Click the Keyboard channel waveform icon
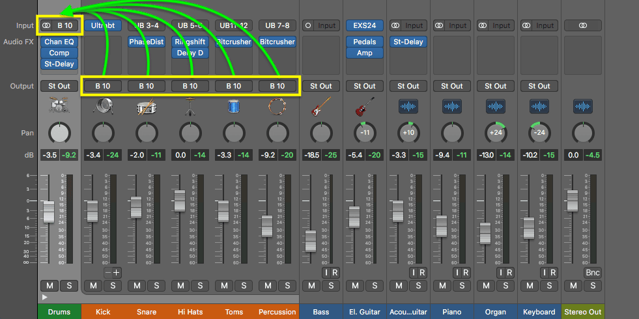This screenshot has height=319, width=639. (539, 106)
